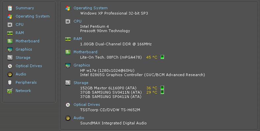This screenshot has height=131, width=260.
Task: Open the Optical Drives sidebar entry
Action: (x=29, y=66)
